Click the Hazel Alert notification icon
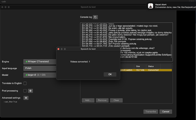Screen dimensions: 196x120 [150, 6]
